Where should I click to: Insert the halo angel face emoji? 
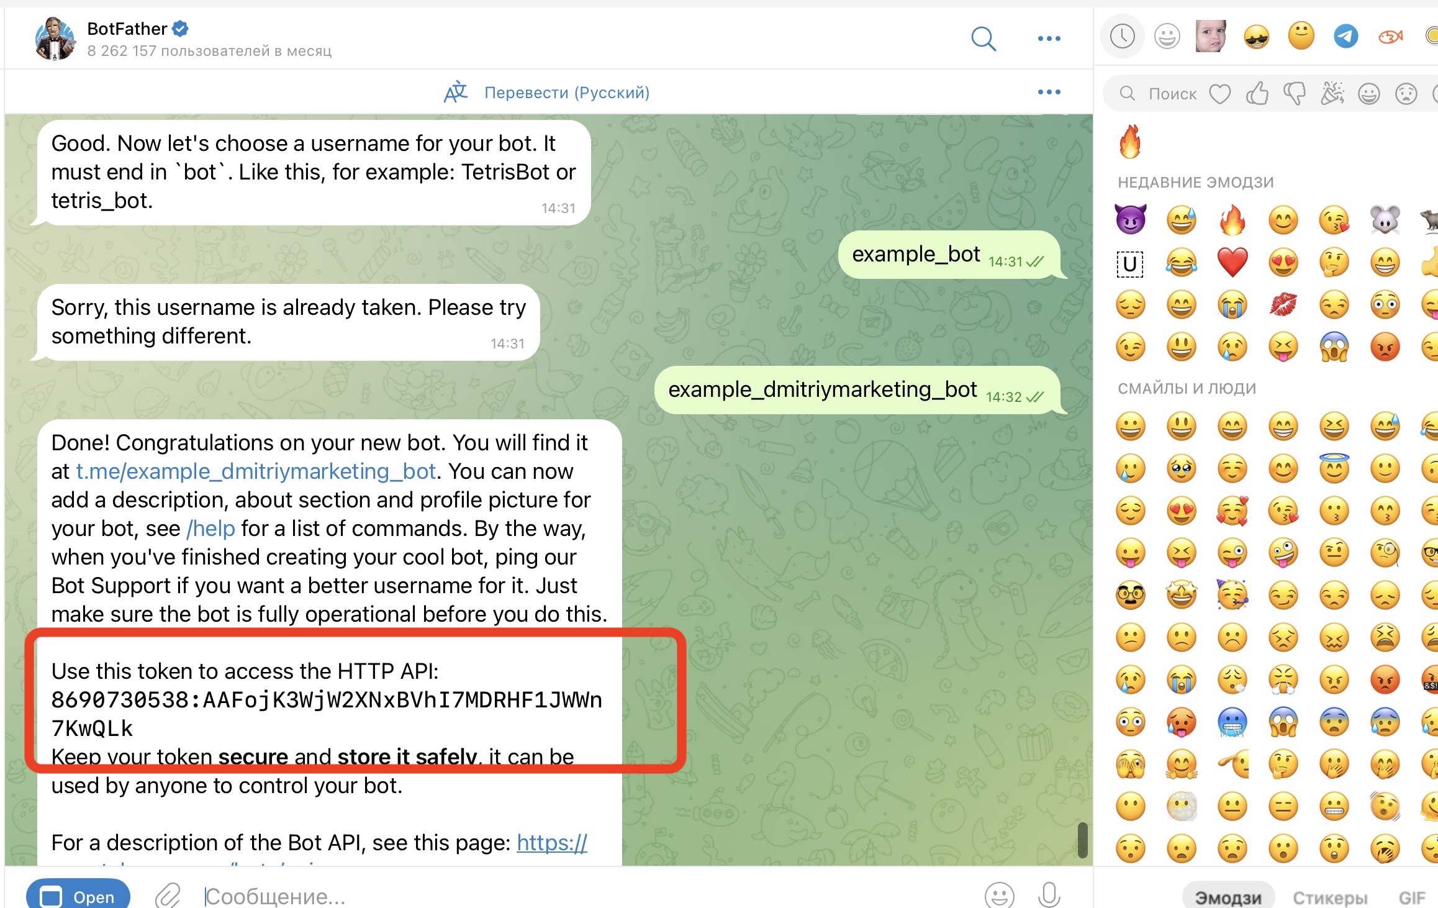tap(1334, 468)
